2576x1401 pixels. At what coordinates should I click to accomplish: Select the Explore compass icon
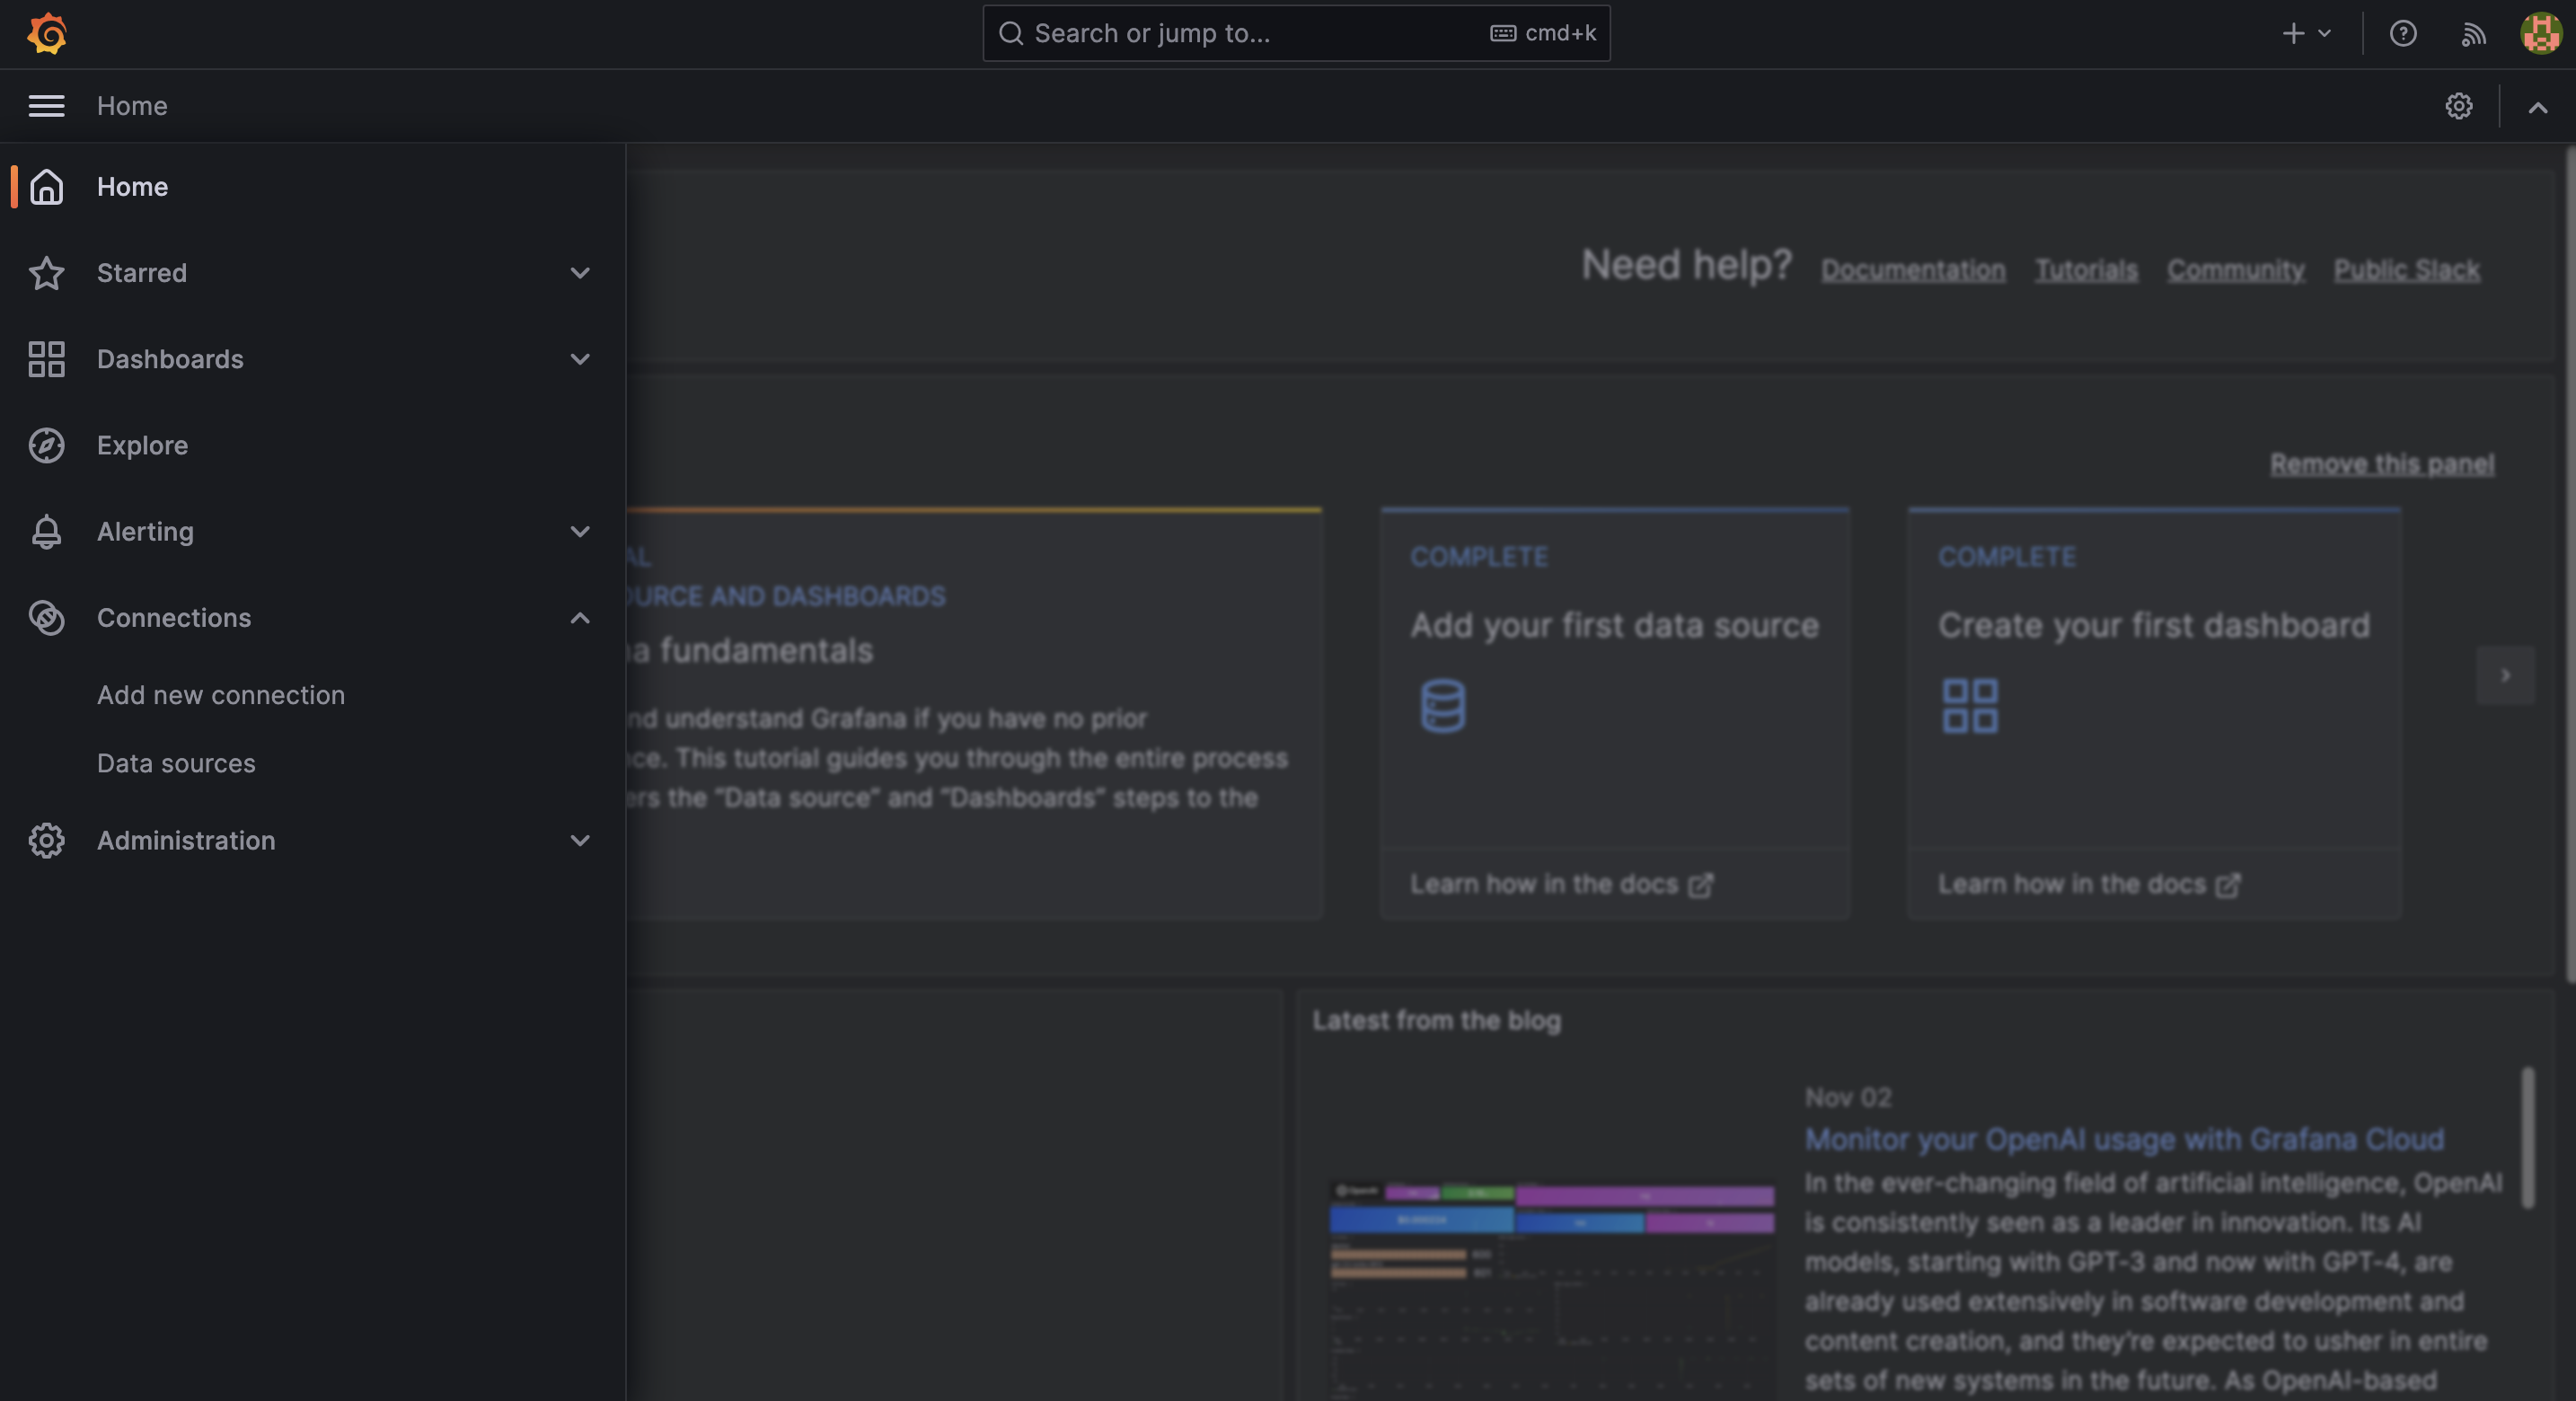coord(46,446)
